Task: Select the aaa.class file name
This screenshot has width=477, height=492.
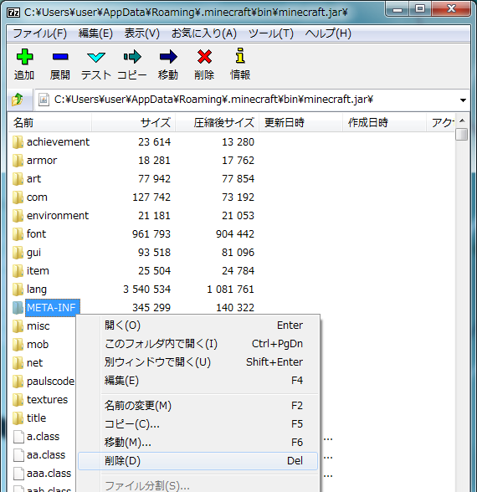Action: coord(49,474)
